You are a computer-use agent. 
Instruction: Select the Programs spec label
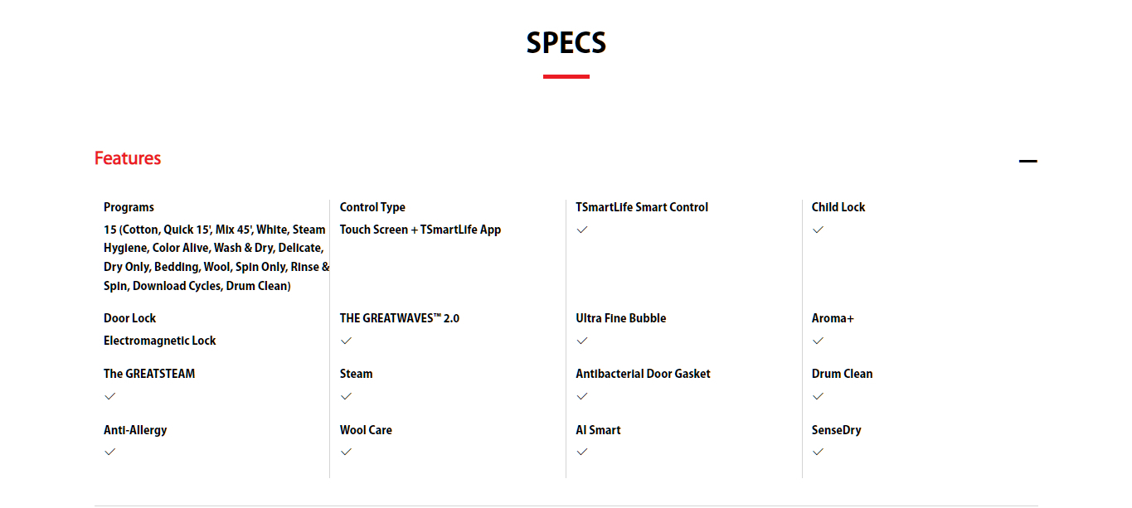129,207
